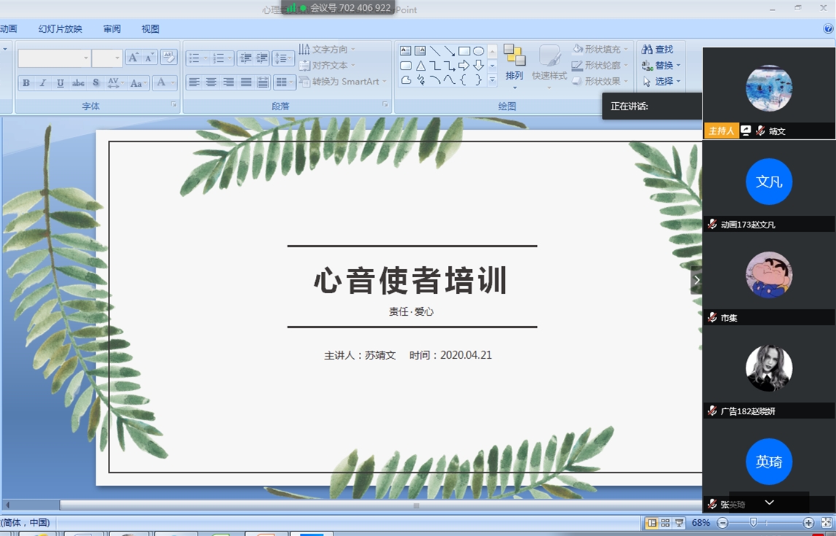Apply underline with the U icon
Image resolution: width=836 pixels, height=536 pixels.
[61, 83]
